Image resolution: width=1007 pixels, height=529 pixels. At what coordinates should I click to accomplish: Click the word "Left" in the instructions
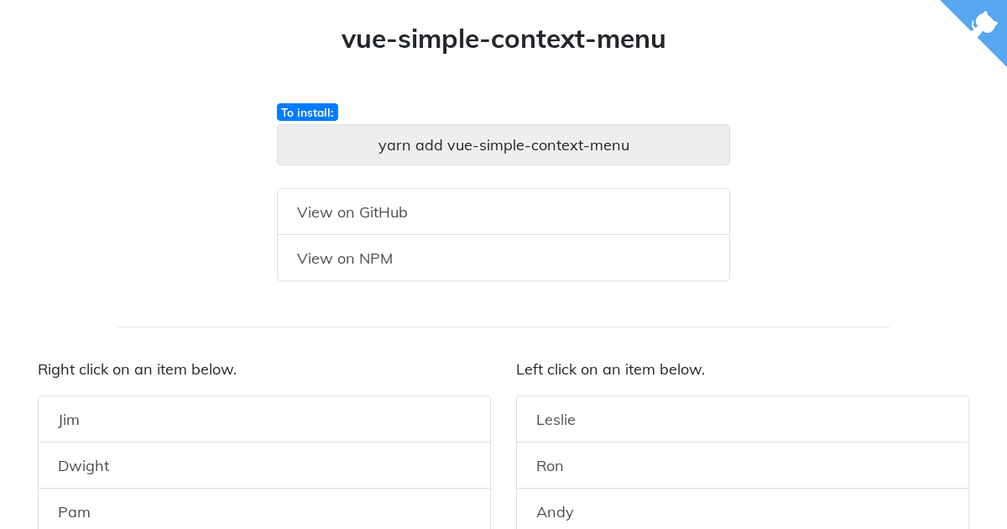click(530, 369)
